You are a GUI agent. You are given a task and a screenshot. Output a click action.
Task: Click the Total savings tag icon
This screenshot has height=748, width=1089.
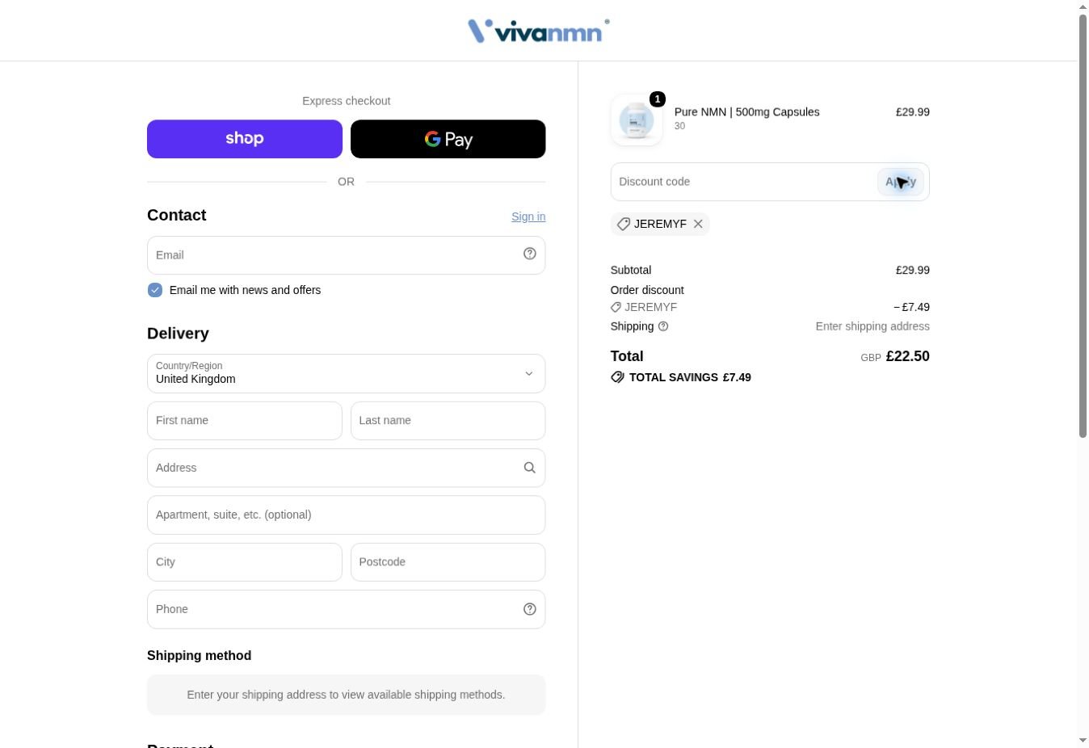coord(617,377)
